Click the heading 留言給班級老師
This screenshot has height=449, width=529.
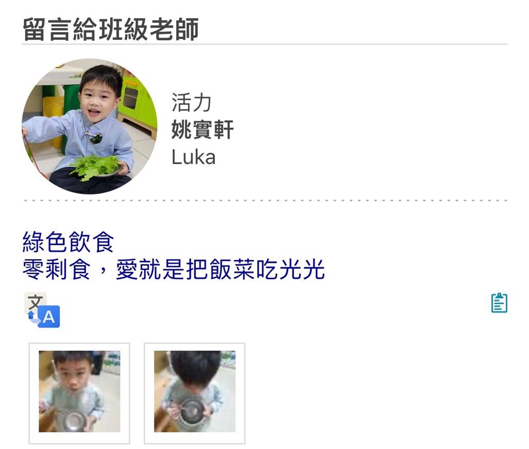(x=111, y=29)
